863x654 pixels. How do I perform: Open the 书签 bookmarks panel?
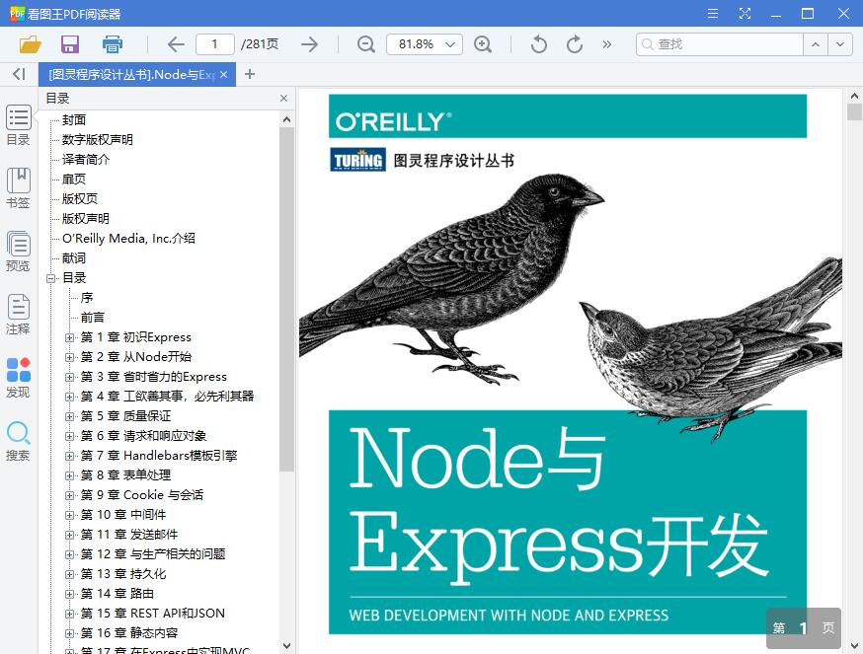(18, 188)
